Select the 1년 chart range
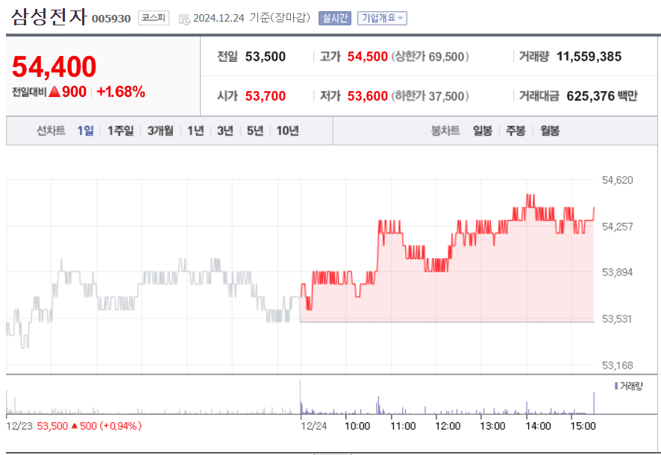Image resolution: width=661 pixels, height=455 pixels. pos(195,131)
